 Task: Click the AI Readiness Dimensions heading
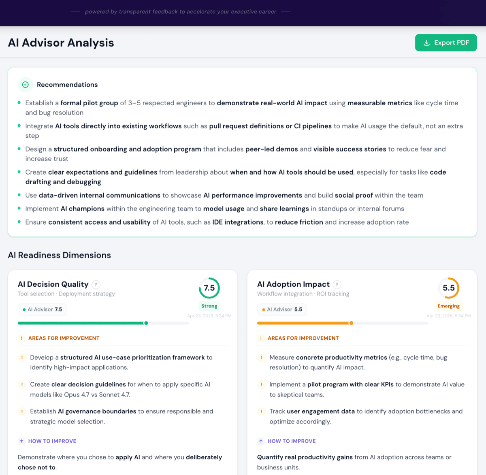point(60,255)
